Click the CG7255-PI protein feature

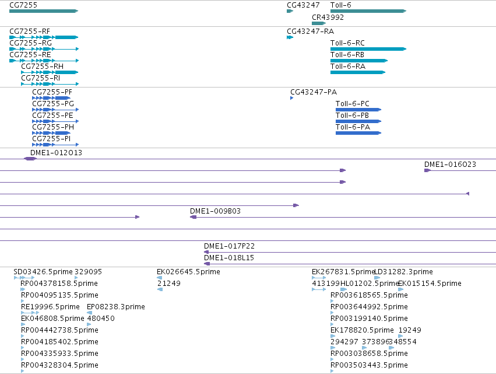click(55, 145)
